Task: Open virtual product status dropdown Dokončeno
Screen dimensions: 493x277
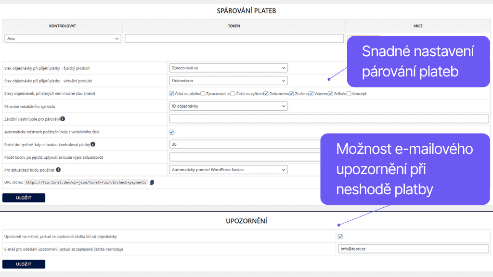Action: coord(228,81)
